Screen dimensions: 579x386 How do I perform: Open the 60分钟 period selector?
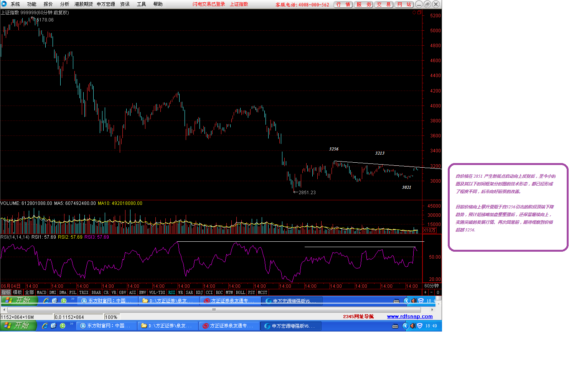(432, 286)
